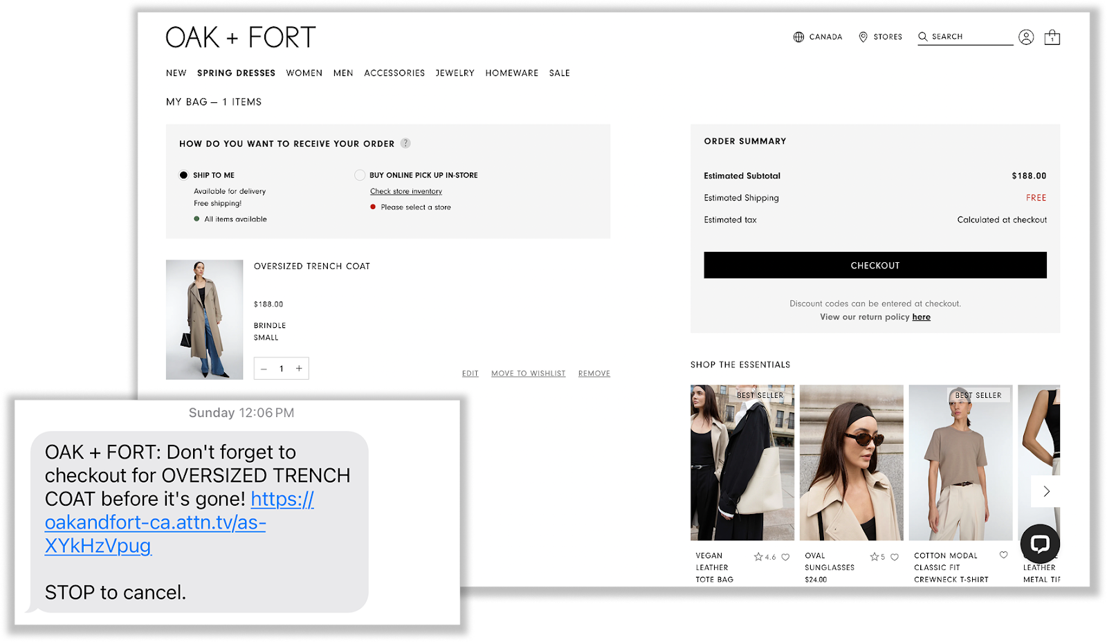This screenshot has height=642, width=1107.
Task: Open the Spring Dresses menu
Action: pyautogui.click(x=237, y=73)
